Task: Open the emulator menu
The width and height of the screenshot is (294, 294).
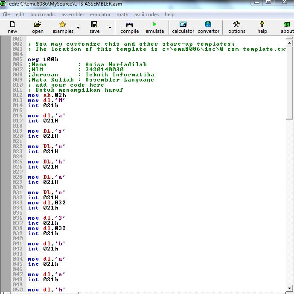Action: point(100,15)
